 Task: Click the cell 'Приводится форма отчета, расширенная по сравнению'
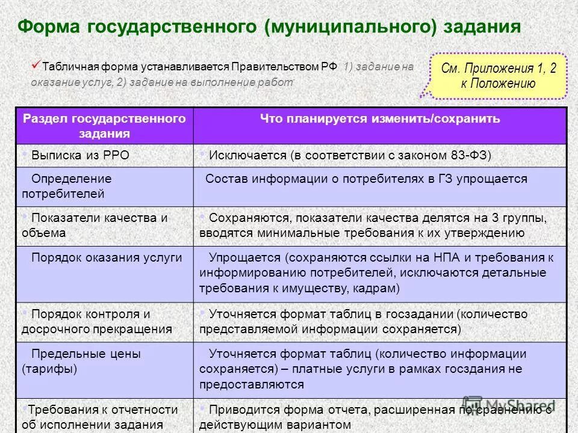coord(380,416)
